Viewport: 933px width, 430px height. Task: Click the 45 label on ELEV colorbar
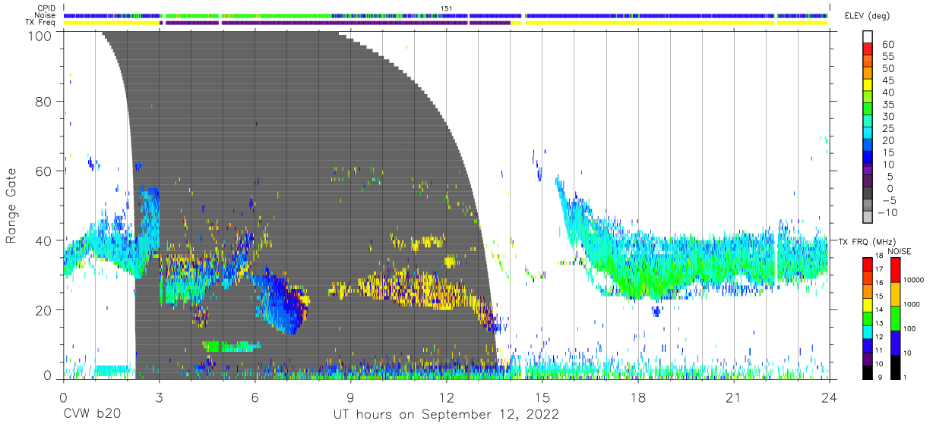tap(888, 80)
